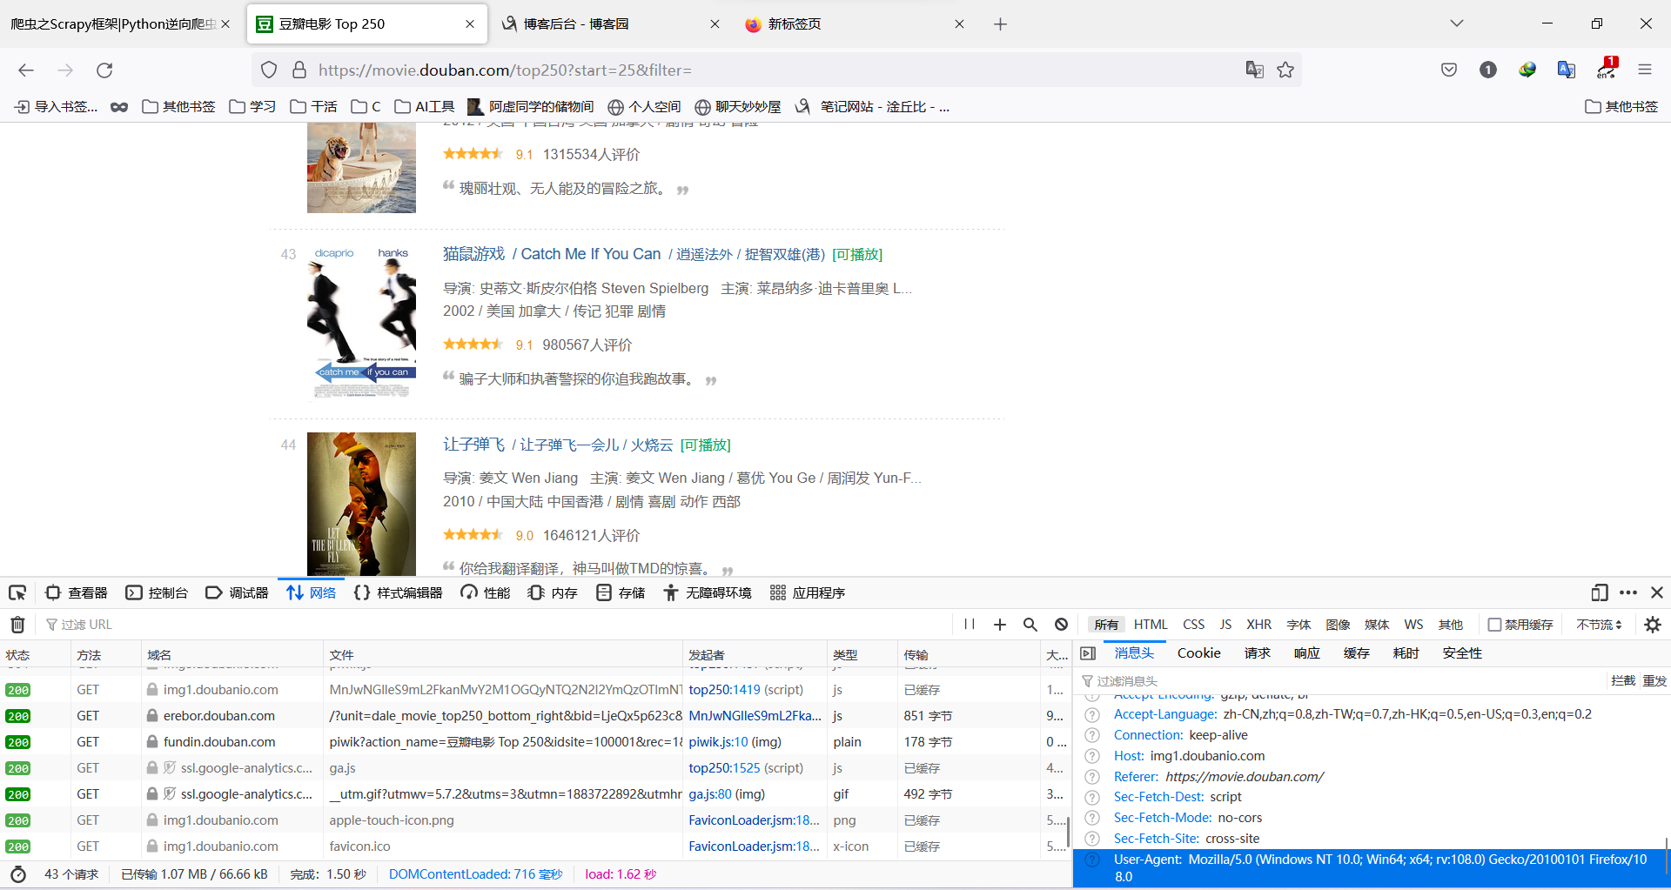Open the 样式编辑器 panel
Screen dimensions: 1671x890
pyautogui.click(x=399, y=592)
